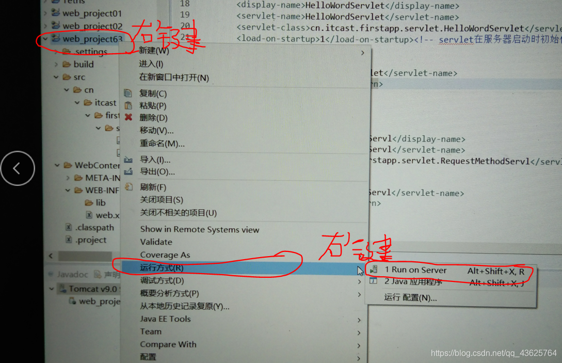Screen dimensions: 562x363
Task: Choose 进入(I) from context menu
Action: [x=246, y=64]
